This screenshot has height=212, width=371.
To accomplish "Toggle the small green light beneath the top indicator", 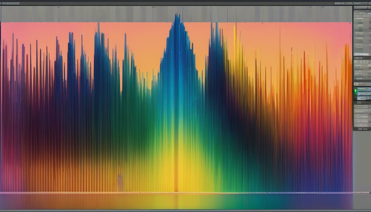I will [356, 94].
